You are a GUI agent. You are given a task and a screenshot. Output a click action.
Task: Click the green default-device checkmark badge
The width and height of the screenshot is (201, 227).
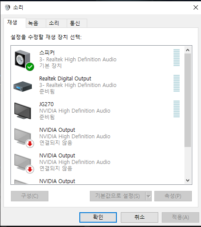[x=30, y=67]
